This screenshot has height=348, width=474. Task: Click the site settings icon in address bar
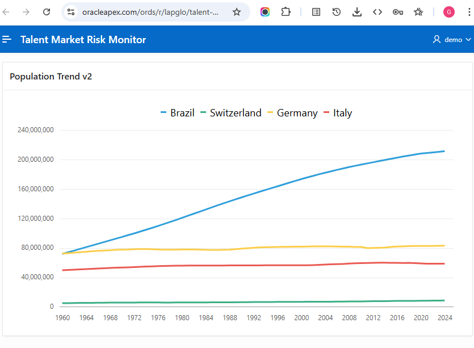coord(70,11)
